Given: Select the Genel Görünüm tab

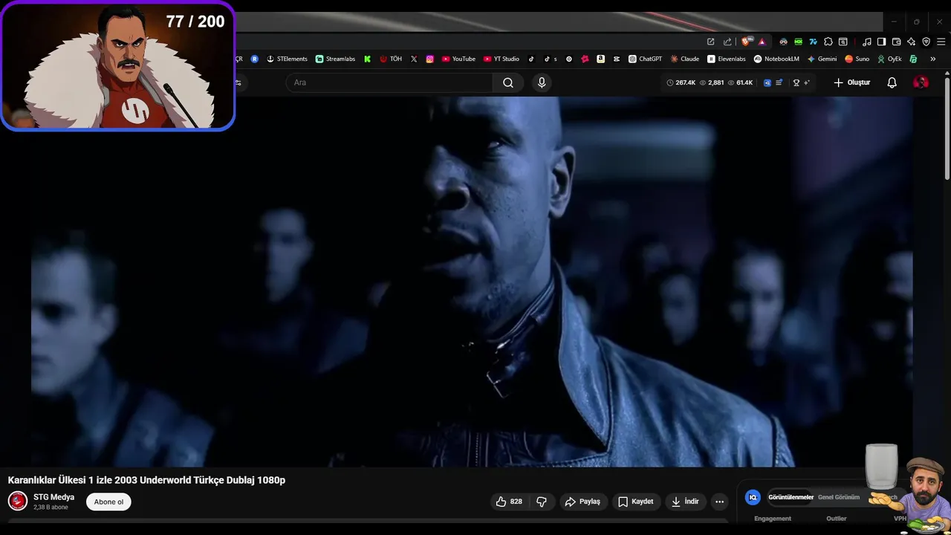Looking at the screenshot, I should point(839,497).
